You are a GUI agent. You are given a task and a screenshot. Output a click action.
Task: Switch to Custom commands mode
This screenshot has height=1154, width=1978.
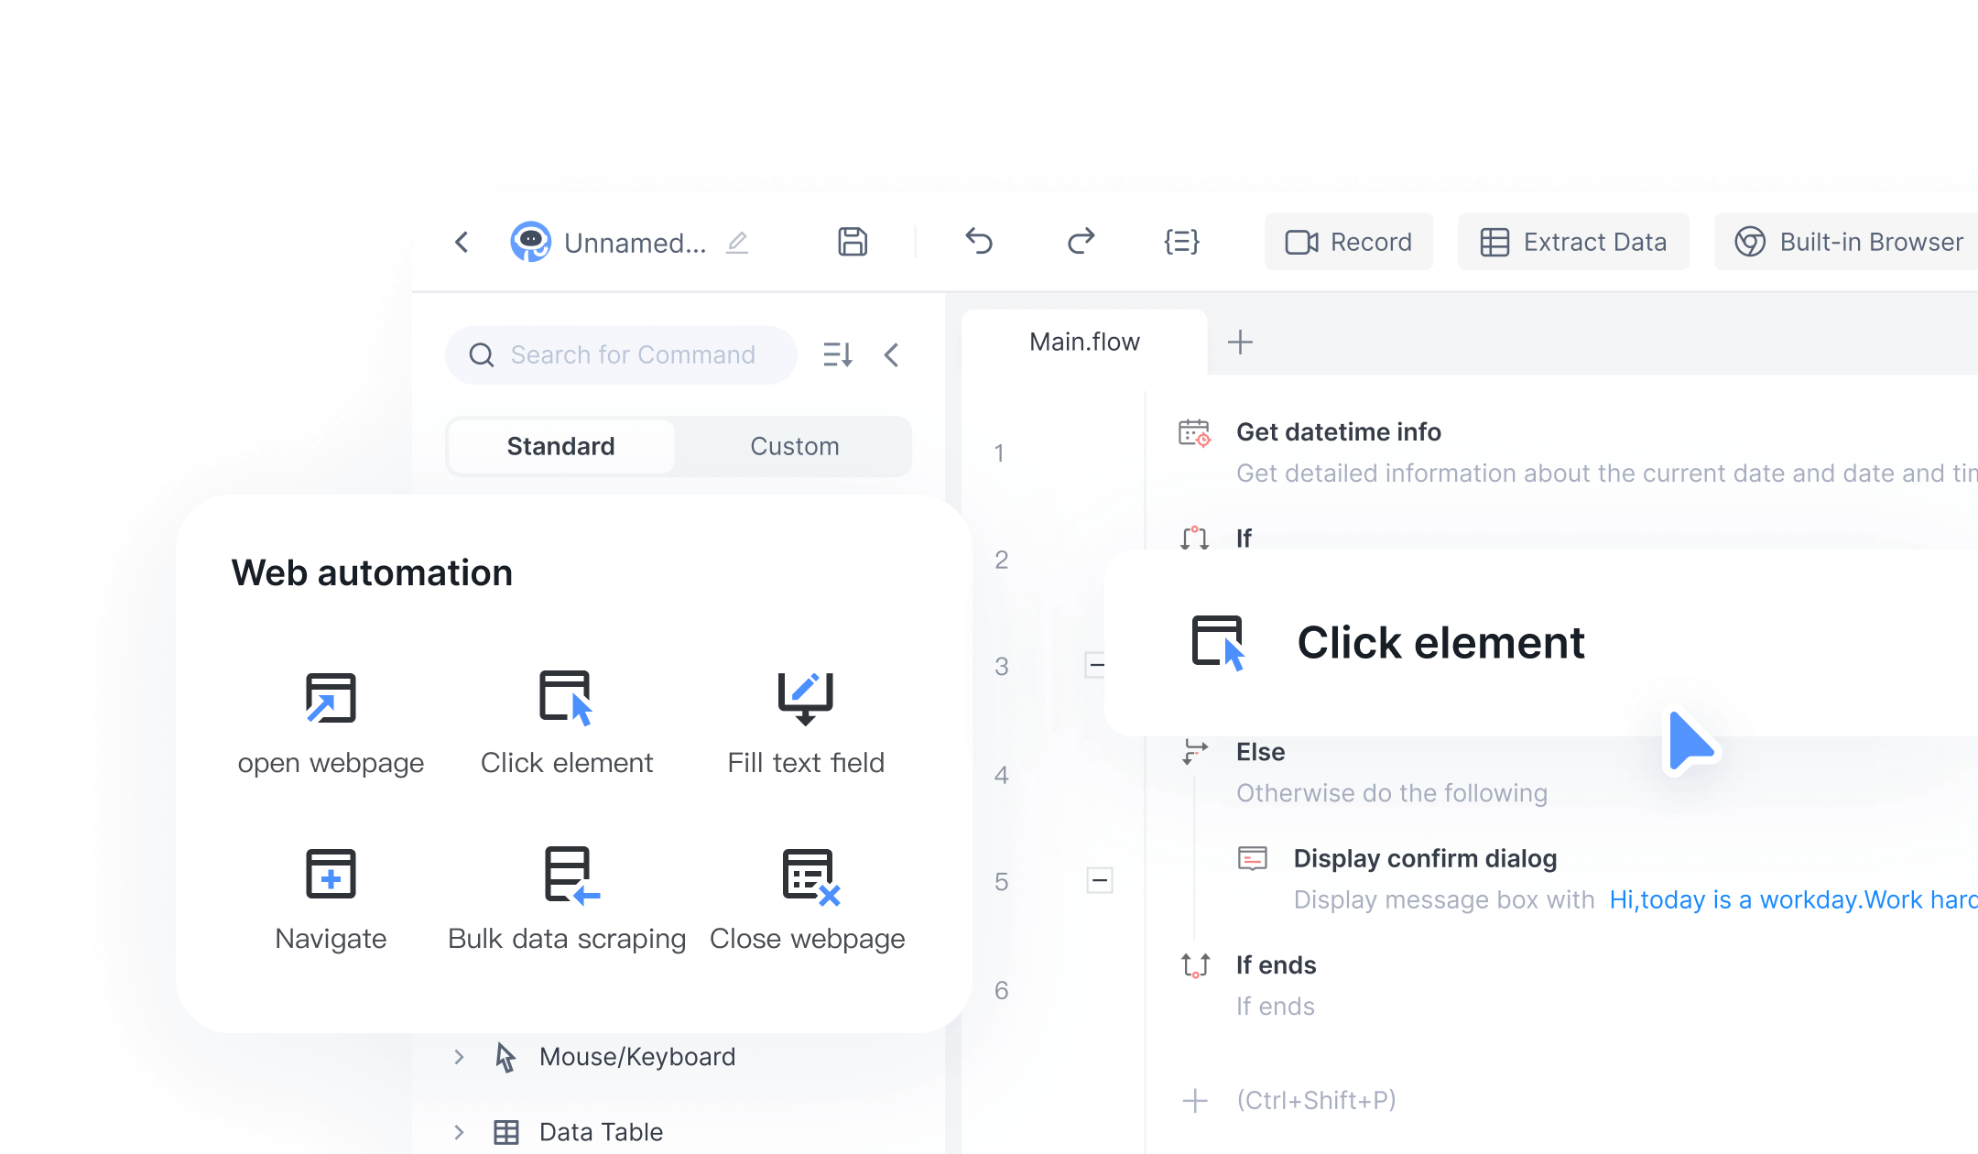(794, 446)
